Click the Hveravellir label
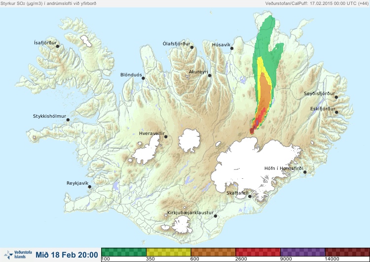The width and height of the screenshot is (370, 262). click(x=152, y=133)
